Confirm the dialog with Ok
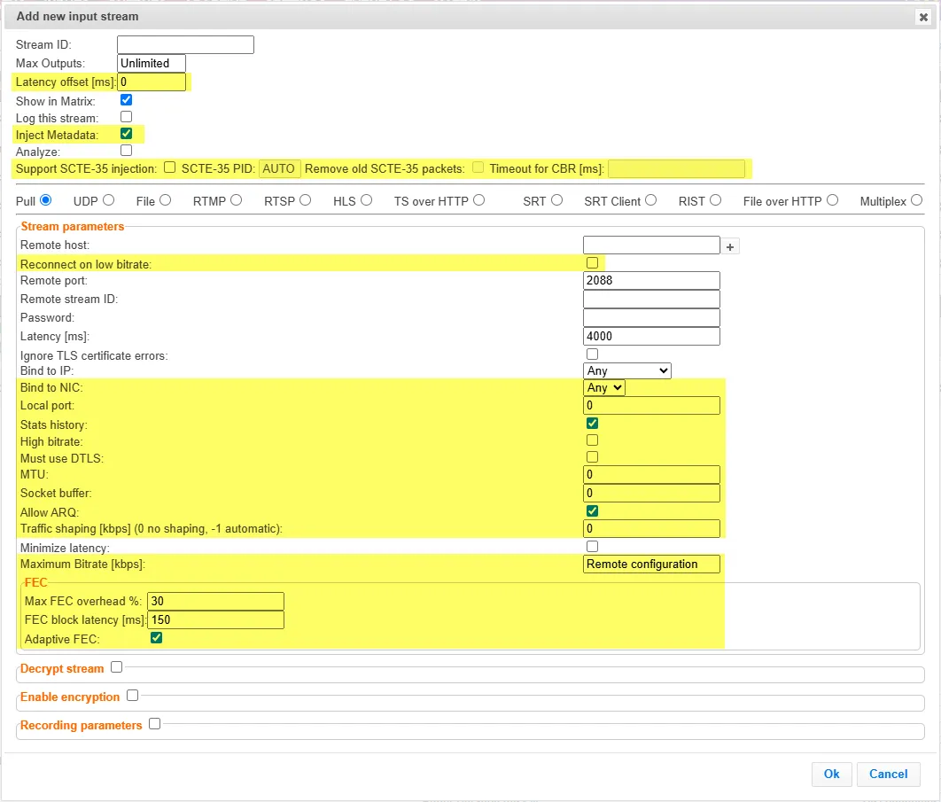The image size is (941, 802). tap(831, 774)
